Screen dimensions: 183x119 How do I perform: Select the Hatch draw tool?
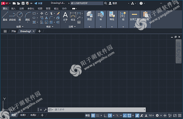pos(34,22)
